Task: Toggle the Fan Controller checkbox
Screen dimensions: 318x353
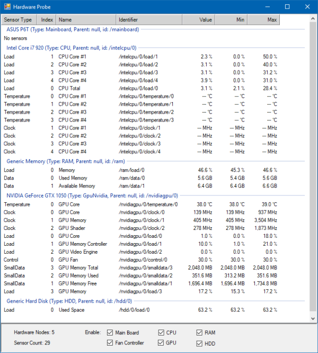Action: coord(110,342)
